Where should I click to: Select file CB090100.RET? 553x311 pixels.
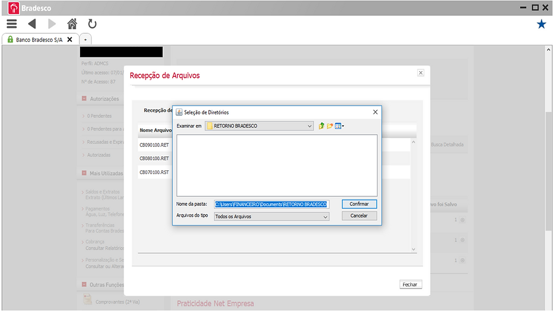pos(154,145)
